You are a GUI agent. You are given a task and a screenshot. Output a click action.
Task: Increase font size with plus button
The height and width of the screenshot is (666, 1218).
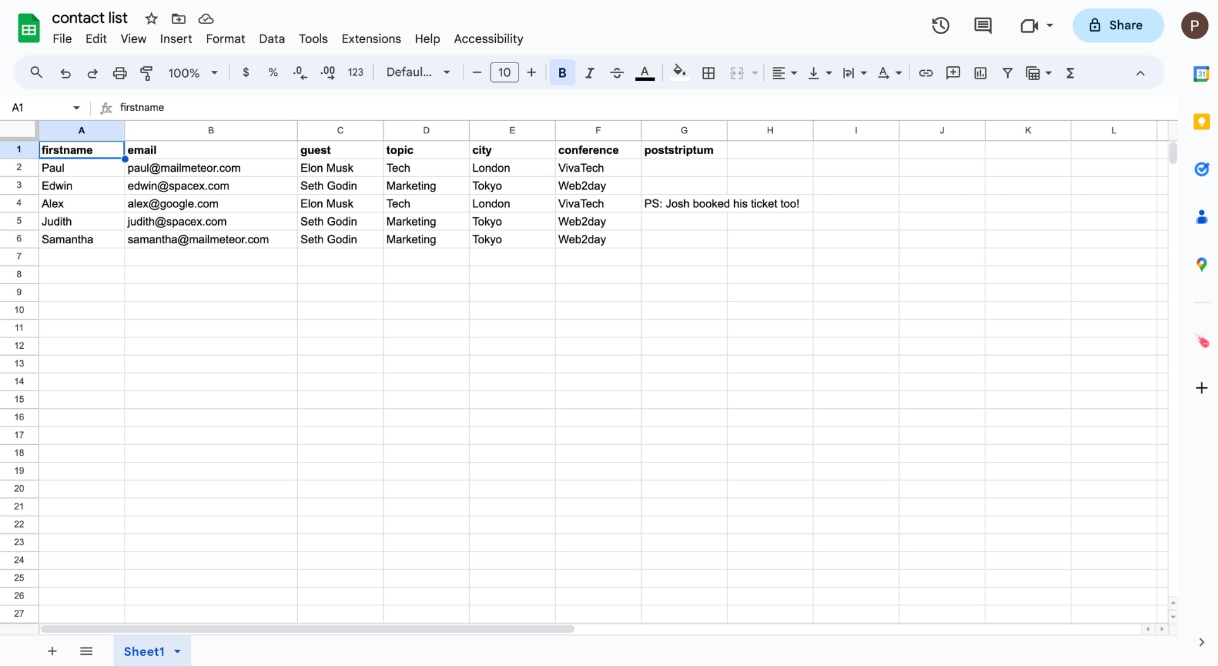tap(531, 73)
